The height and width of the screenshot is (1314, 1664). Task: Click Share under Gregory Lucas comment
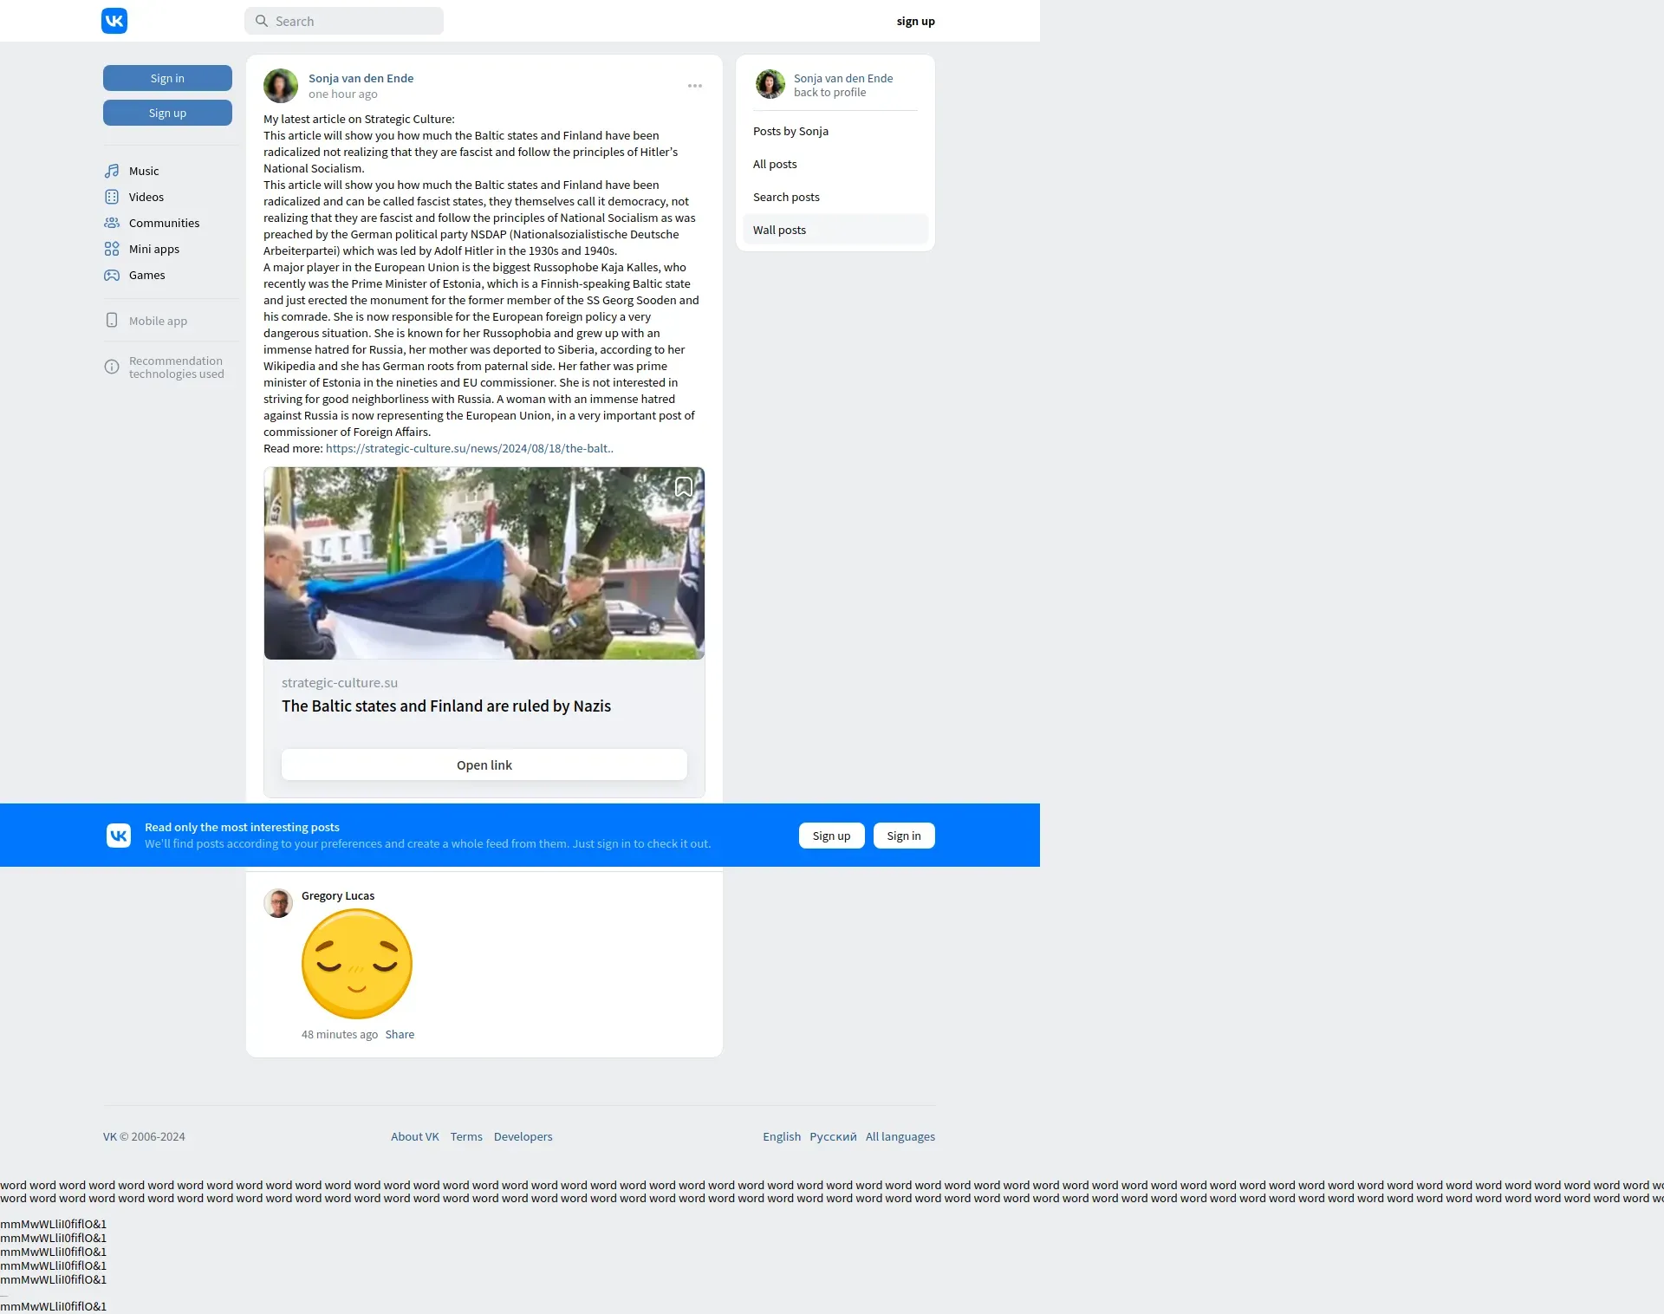pyautogui.click(x=400, y=1034)
